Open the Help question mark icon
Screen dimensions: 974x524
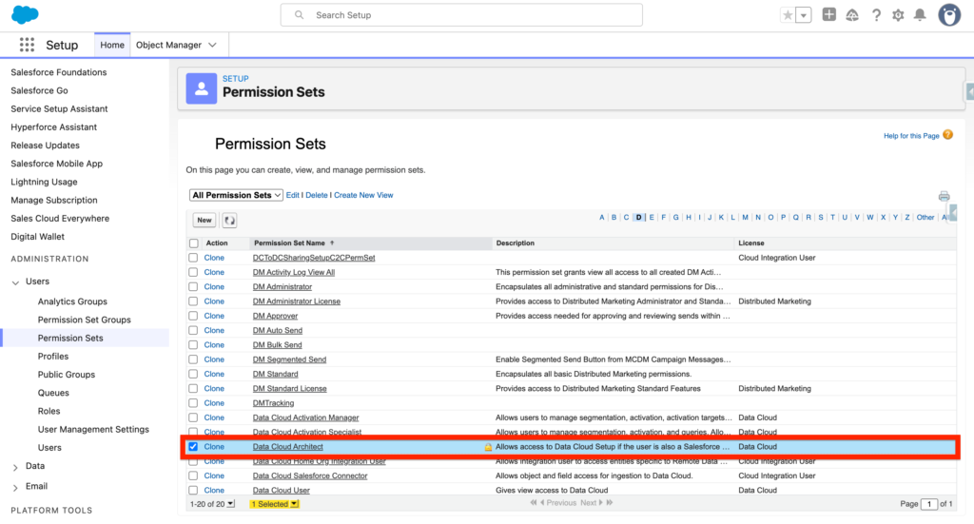pyautogui.click(x=875, y=15)
